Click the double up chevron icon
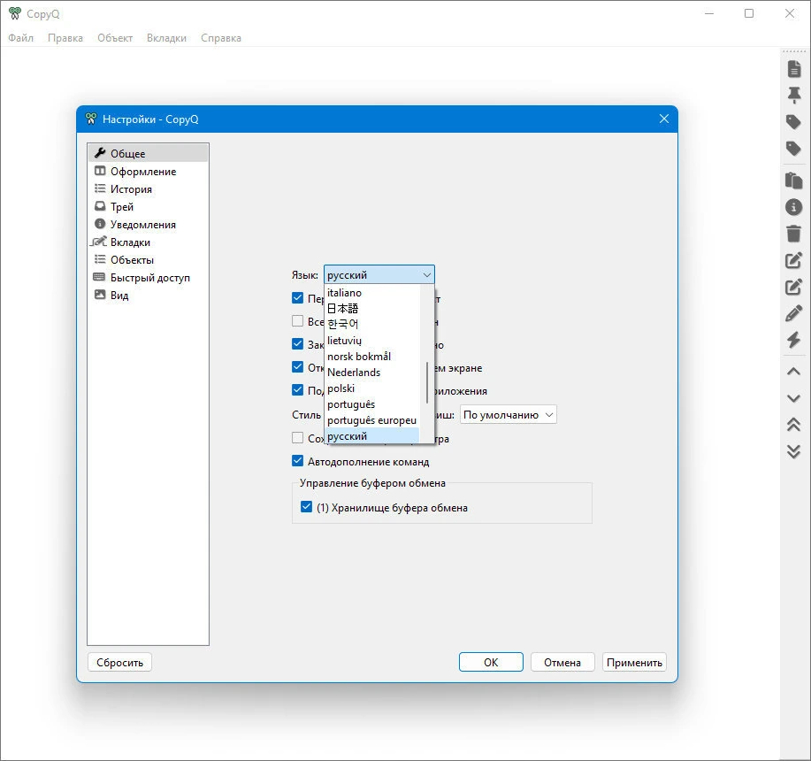The image size is (811, 761). coord(794,425)
